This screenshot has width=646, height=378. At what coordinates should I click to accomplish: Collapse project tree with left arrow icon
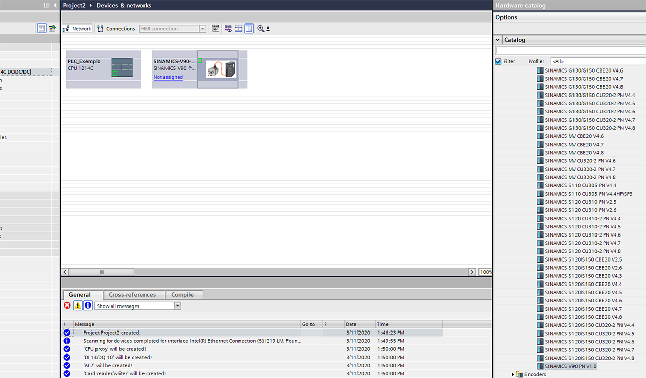(55, 5)
